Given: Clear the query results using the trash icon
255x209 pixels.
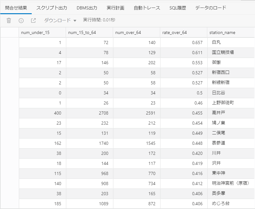Looking at the screenshot, I should point(9,20).
